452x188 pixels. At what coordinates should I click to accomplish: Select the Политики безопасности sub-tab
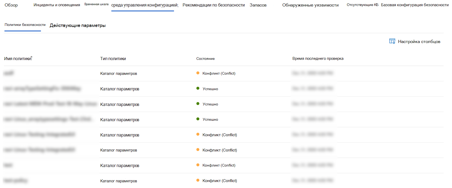click(x=25, y=25)
